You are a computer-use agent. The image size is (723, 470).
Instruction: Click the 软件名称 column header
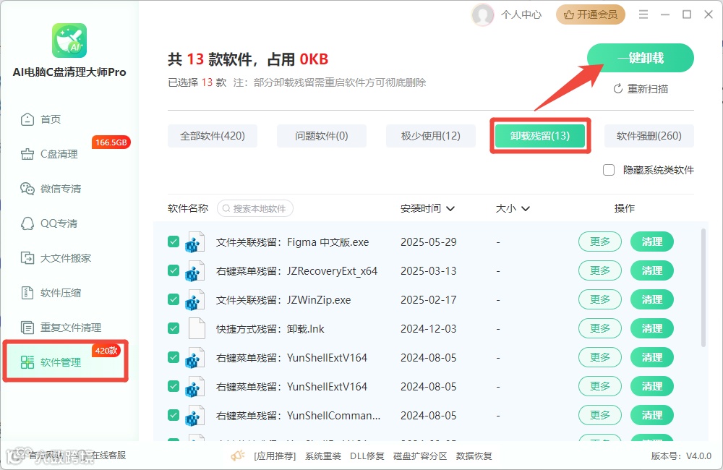point(188,208)
